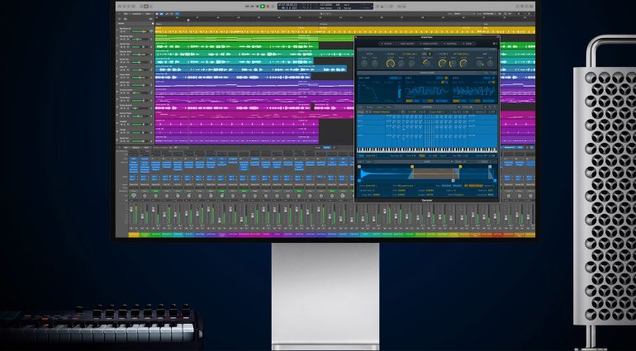Click the yellow loop start marker in Sampler waveform

click(411, 168)
